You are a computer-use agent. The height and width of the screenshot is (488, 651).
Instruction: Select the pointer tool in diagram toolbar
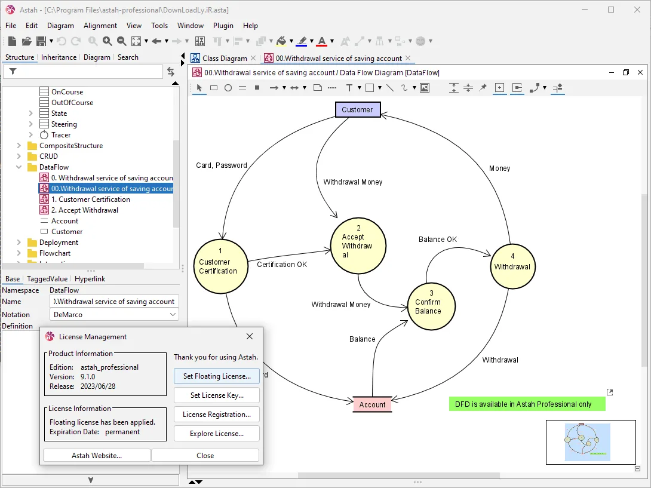coord(199,88)
